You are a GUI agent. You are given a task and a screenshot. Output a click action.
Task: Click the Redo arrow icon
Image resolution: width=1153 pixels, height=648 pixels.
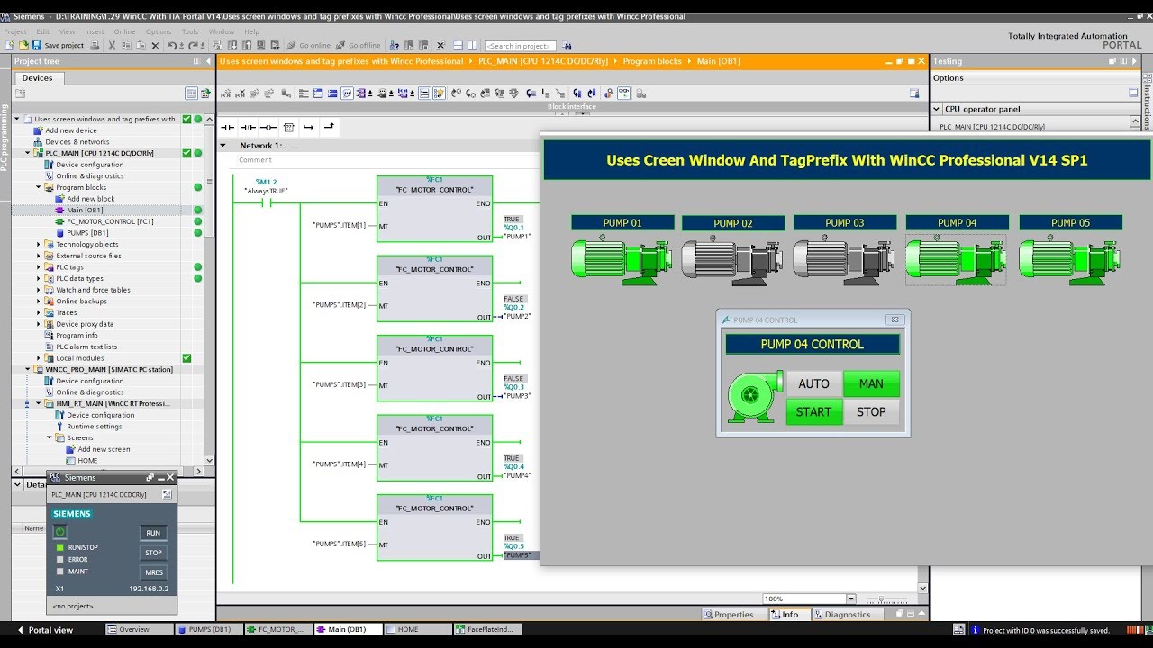(x=192, y=45)
